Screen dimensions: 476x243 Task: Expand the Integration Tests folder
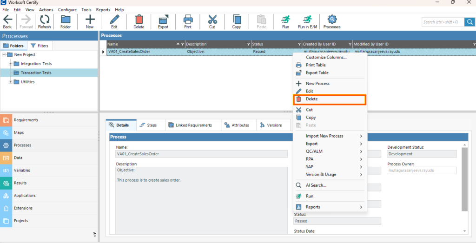coord(10,64)
